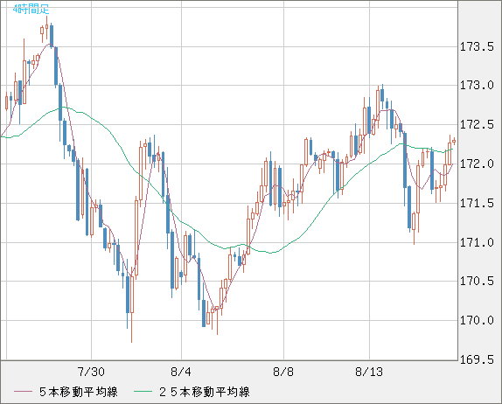Click the 171.0 price axis label
502x404 pixels.
[x=477, y=242]
